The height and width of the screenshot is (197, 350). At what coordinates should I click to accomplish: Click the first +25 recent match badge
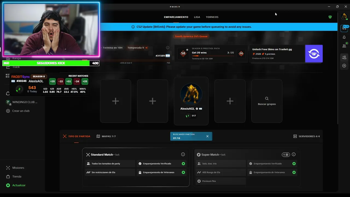(52, 81)
